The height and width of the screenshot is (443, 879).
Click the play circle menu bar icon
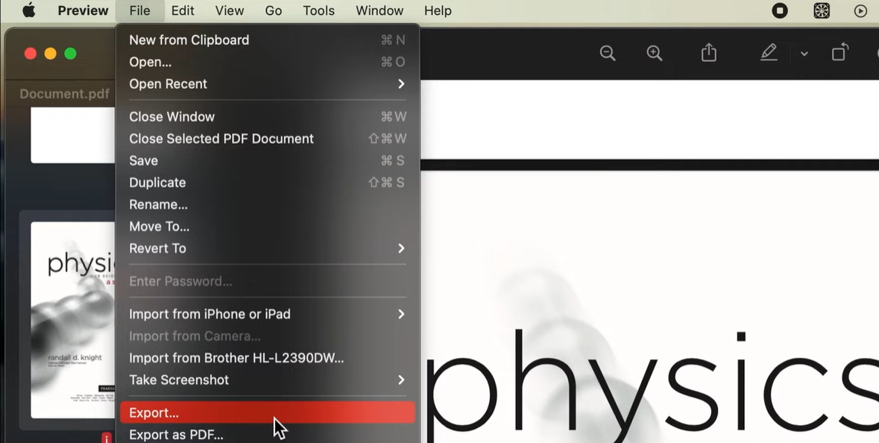tap(860, 10)
